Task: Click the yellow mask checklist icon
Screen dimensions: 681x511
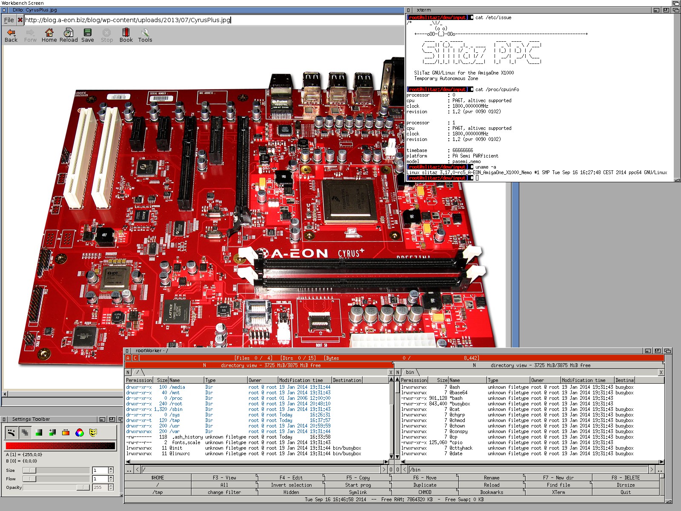Action: click(x=93, y=433)
